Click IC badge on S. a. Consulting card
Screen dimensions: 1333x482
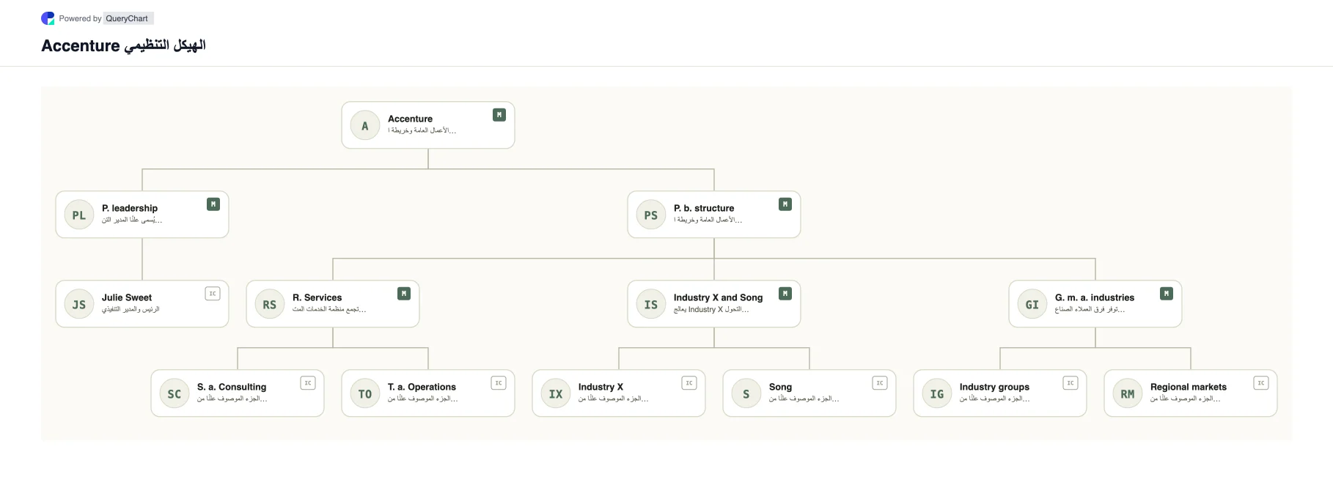[308, 383]
